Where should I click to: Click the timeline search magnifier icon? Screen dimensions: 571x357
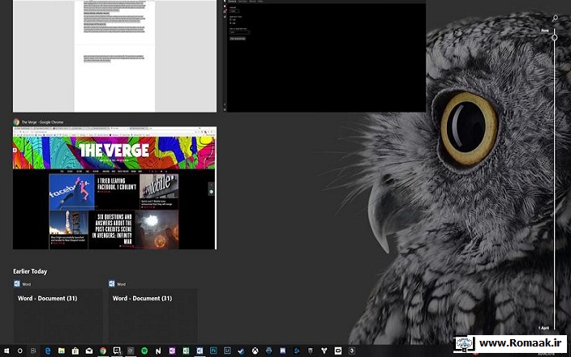point(555,18)
